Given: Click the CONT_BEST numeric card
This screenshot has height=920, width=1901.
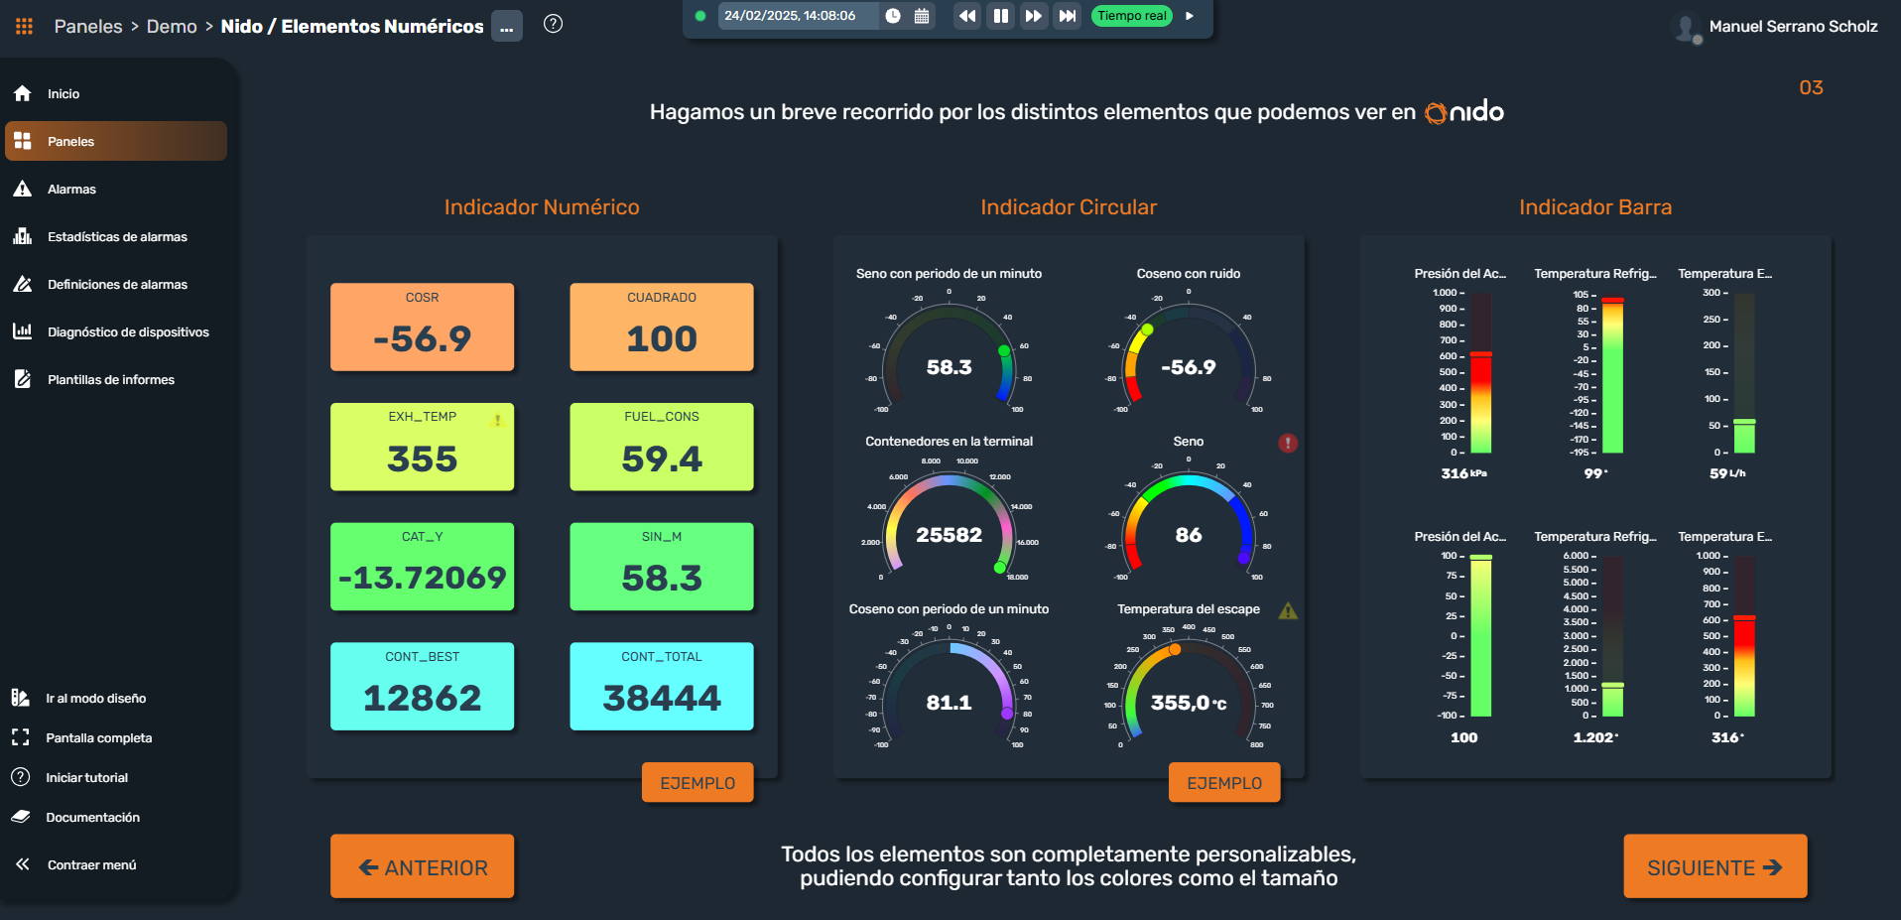Looking at the screenshot, I should (423, 687).
